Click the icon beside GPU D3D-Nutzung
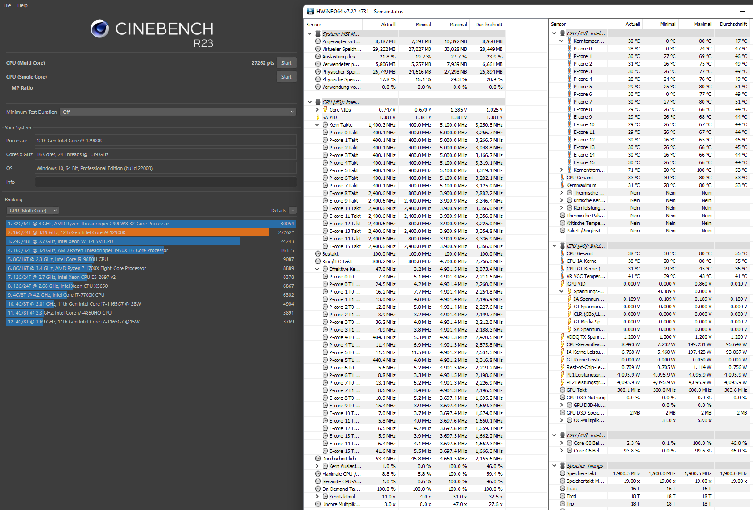The width and height of the screenshot is (753, 510). click(x=563, y=398)
